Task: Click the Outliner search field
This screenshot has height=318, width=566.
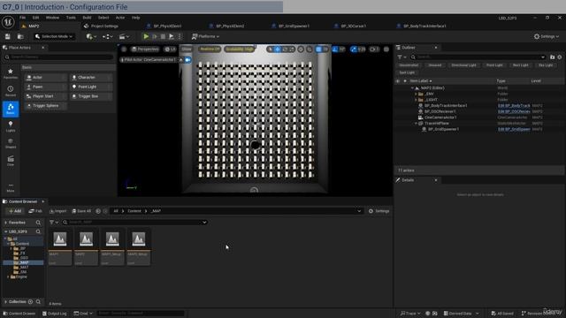Action: point(478,57)
